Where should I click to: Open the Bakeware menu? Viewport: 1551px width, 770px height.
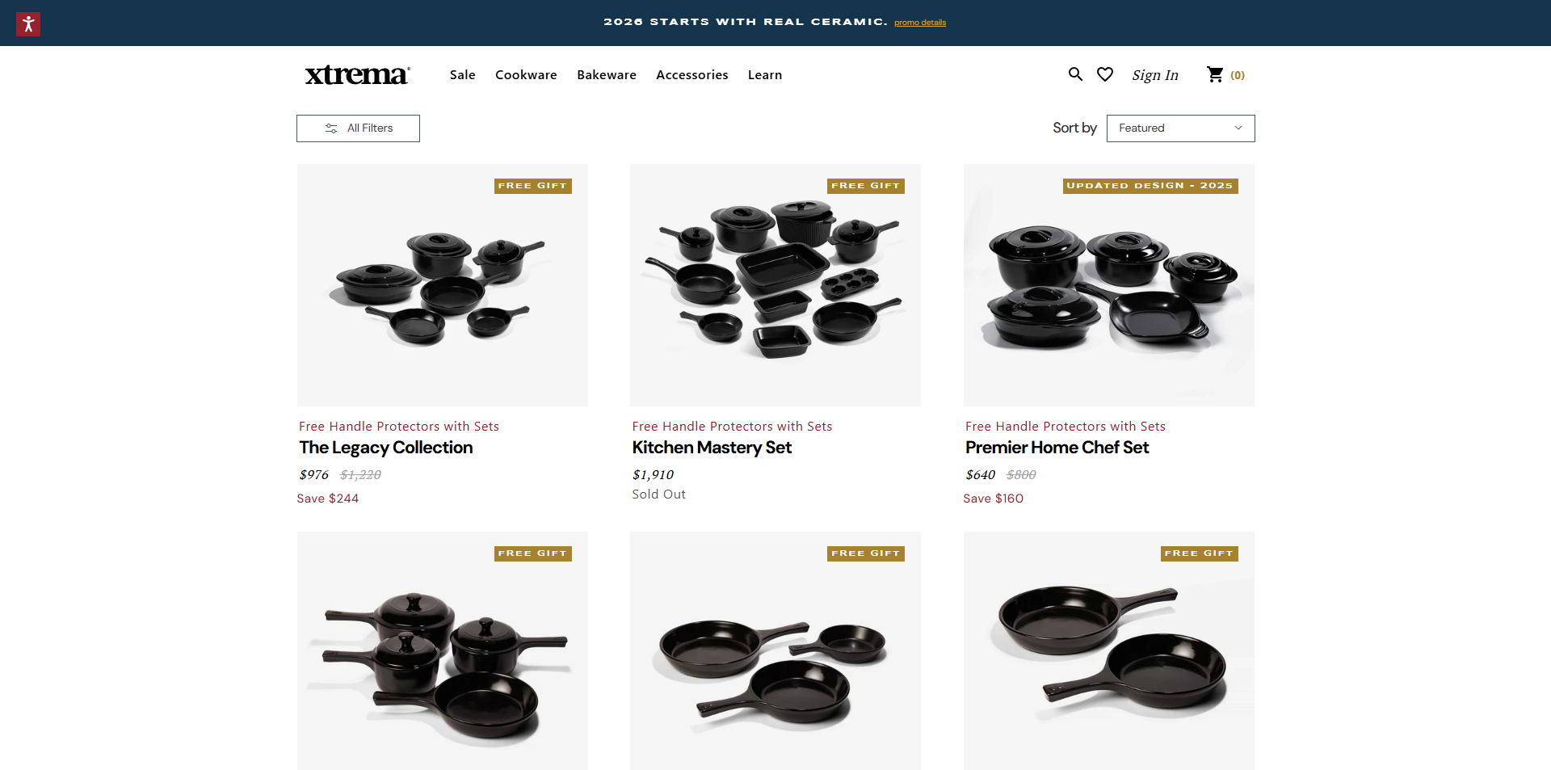point(607,75)
